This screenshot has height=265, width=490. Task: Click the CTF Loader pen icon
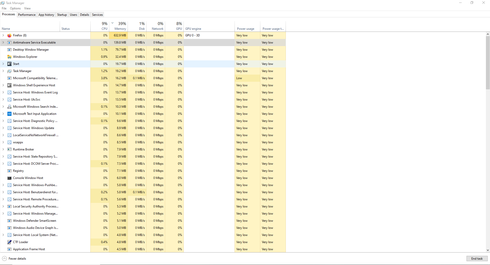tap(9, 242)
